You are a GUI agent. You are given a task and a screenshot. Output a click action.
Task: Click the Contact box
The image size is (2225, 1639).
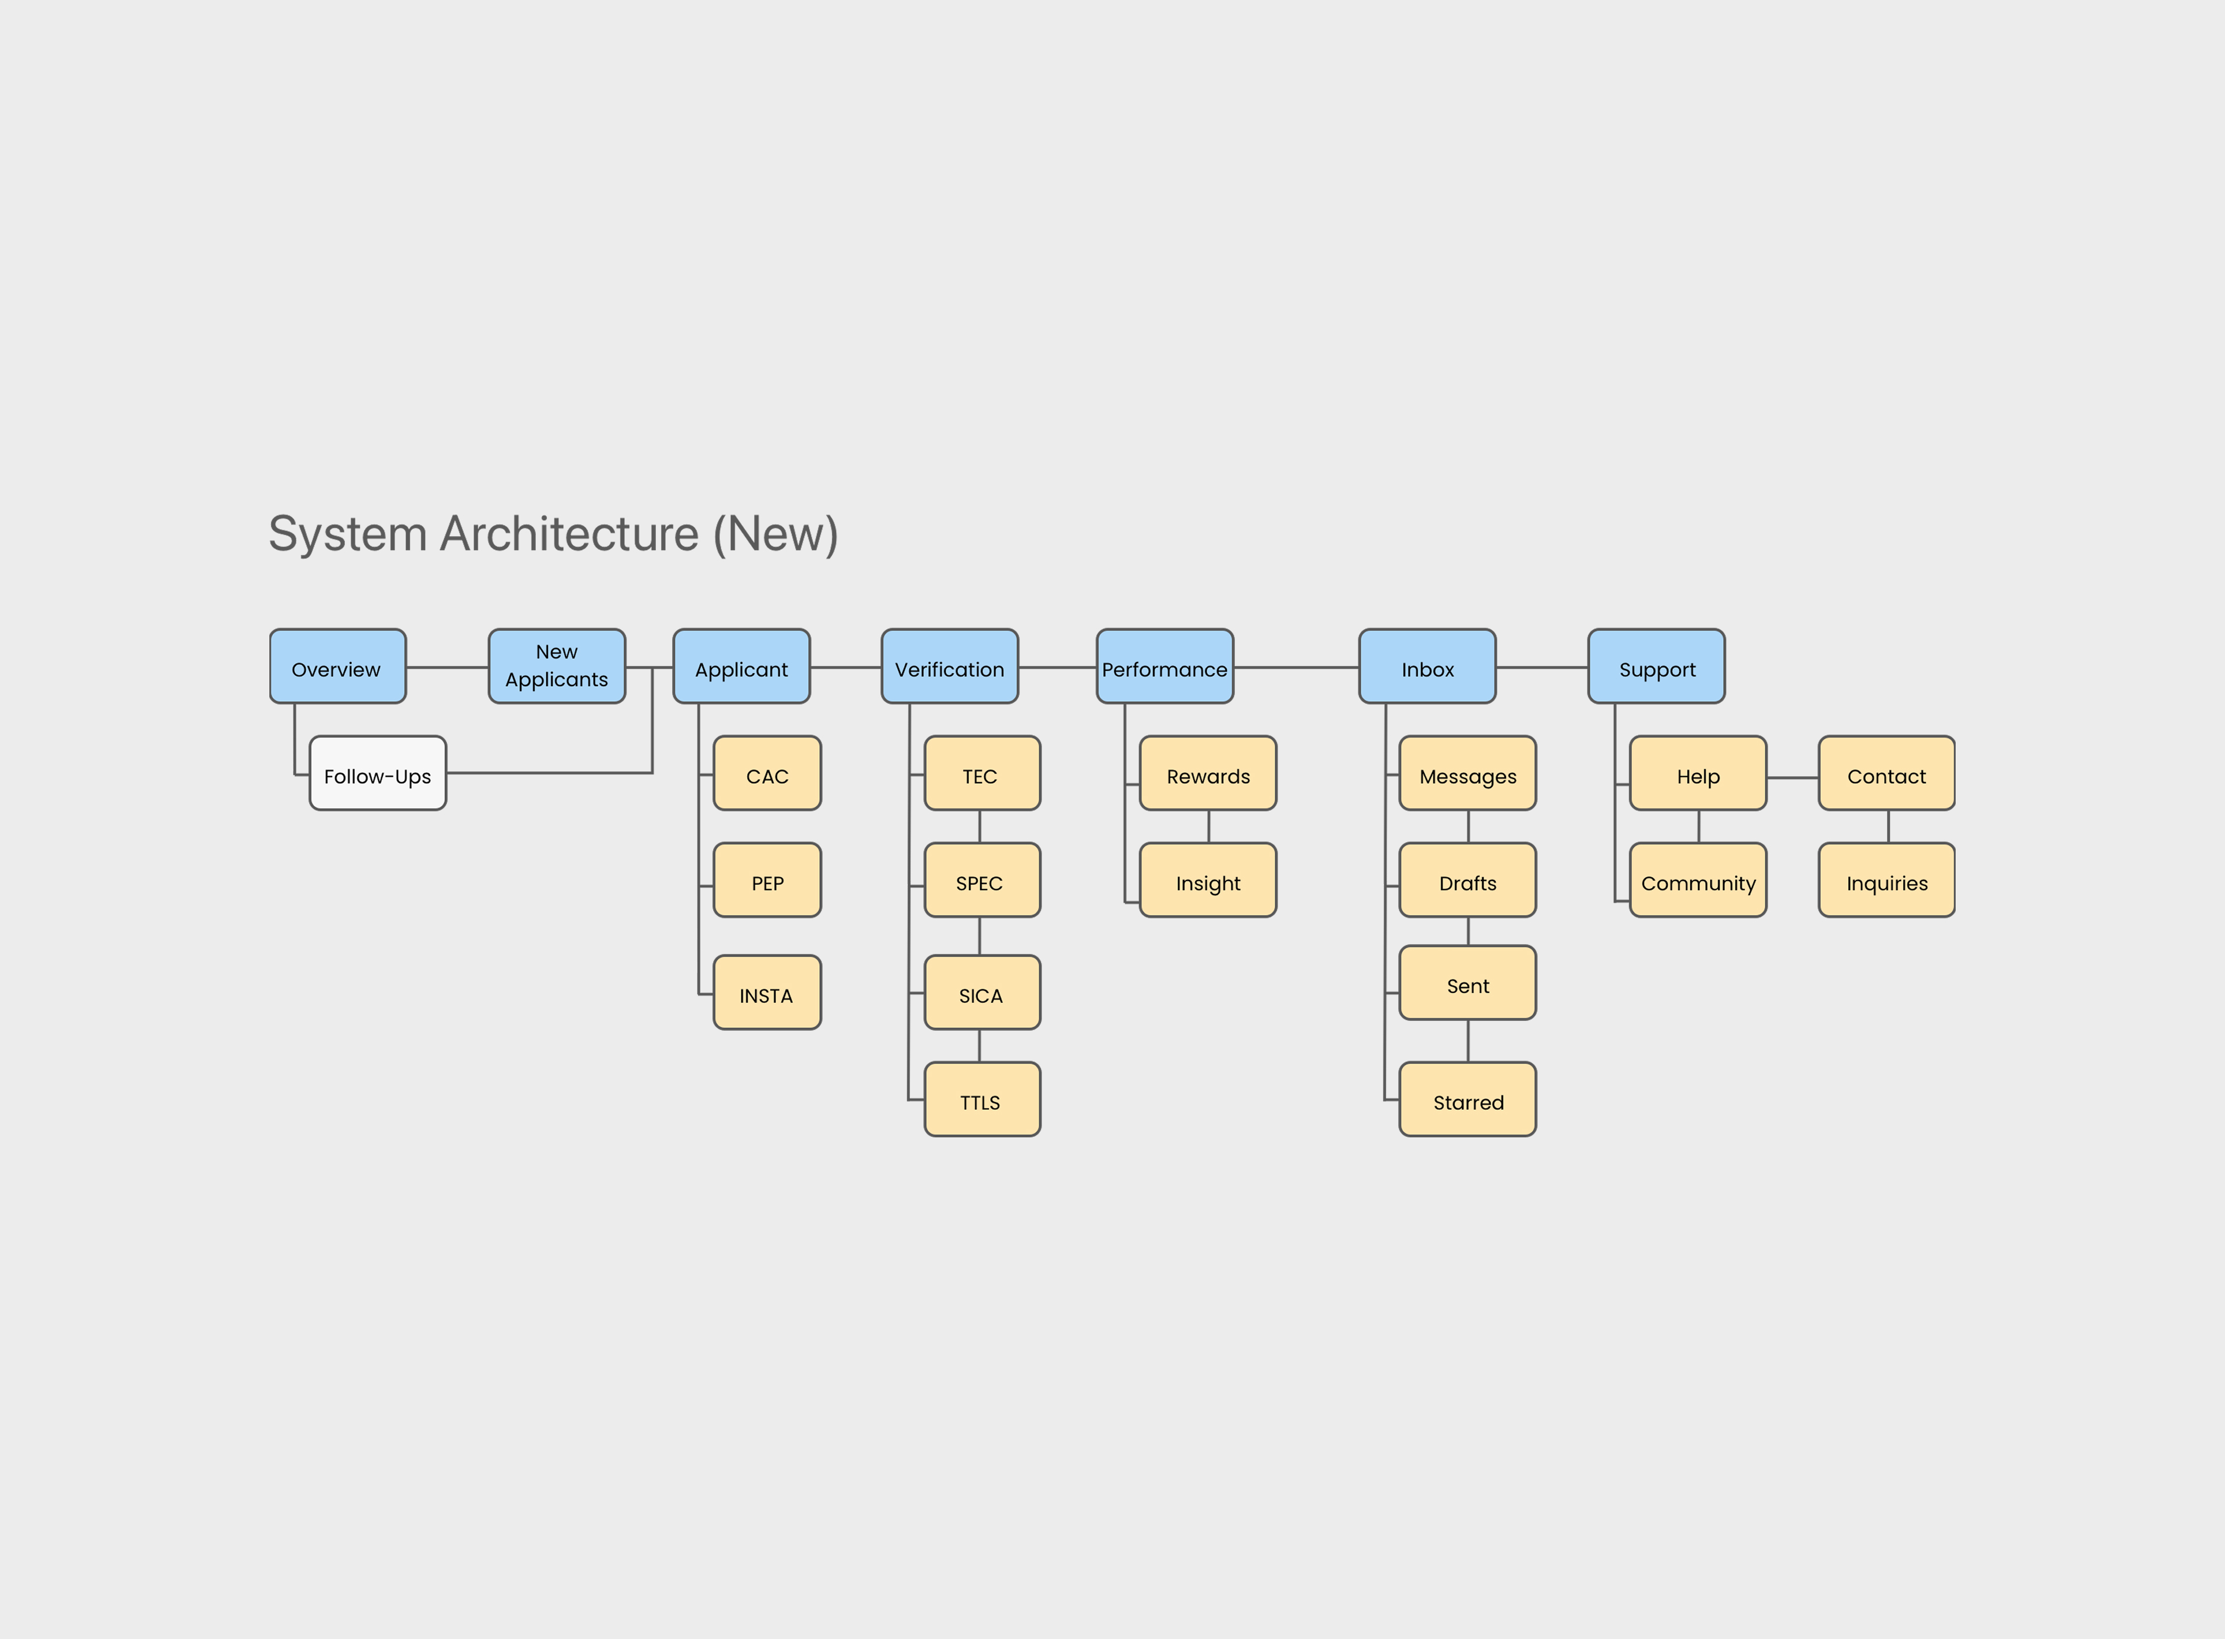(1885, 774)
